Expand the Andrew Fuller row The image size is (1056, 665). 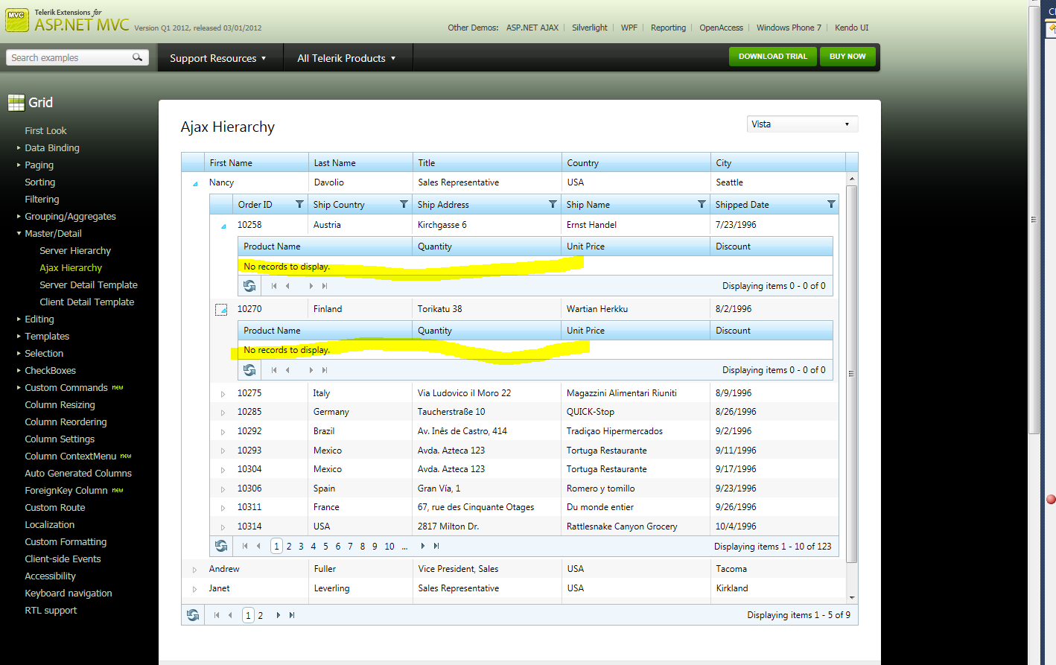(x=194, y=570)
